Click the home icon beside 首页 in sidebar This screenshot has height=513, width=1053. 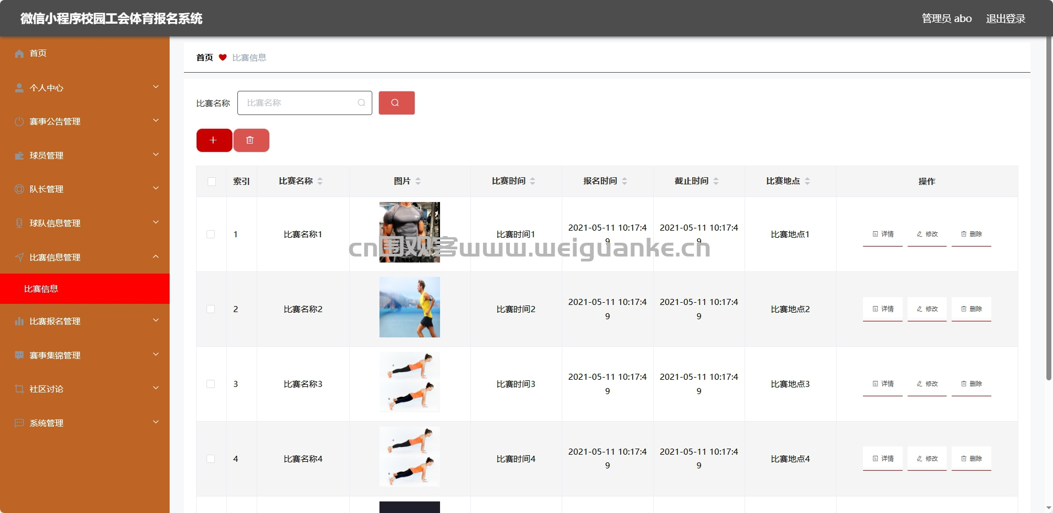[19, 53]
